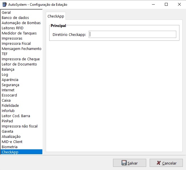Switch to the CheckApp tab
186x170 pixels.
(x=56, y=16)
